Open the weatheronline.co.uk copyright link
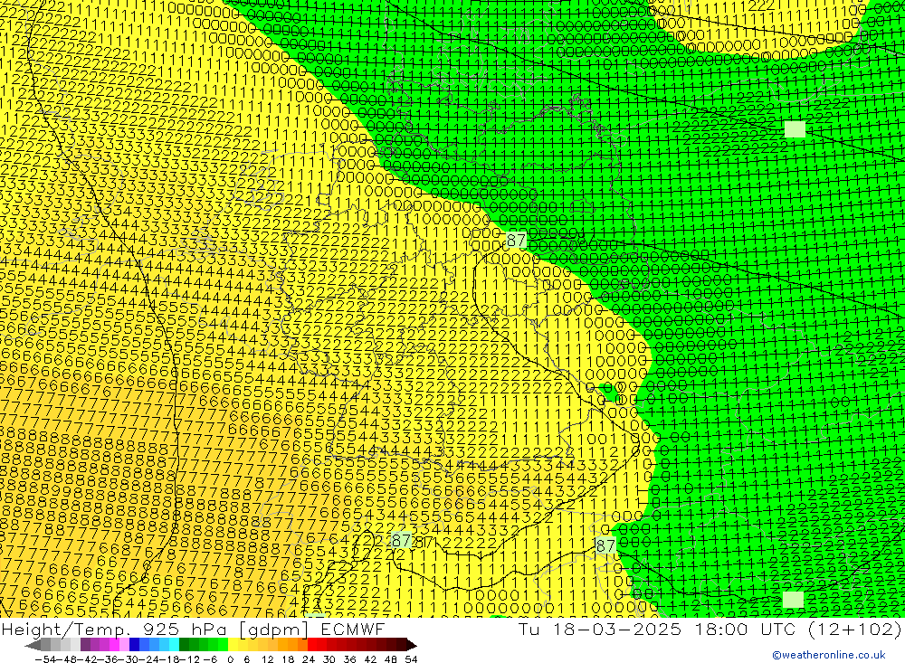 [x=828, y=655]
